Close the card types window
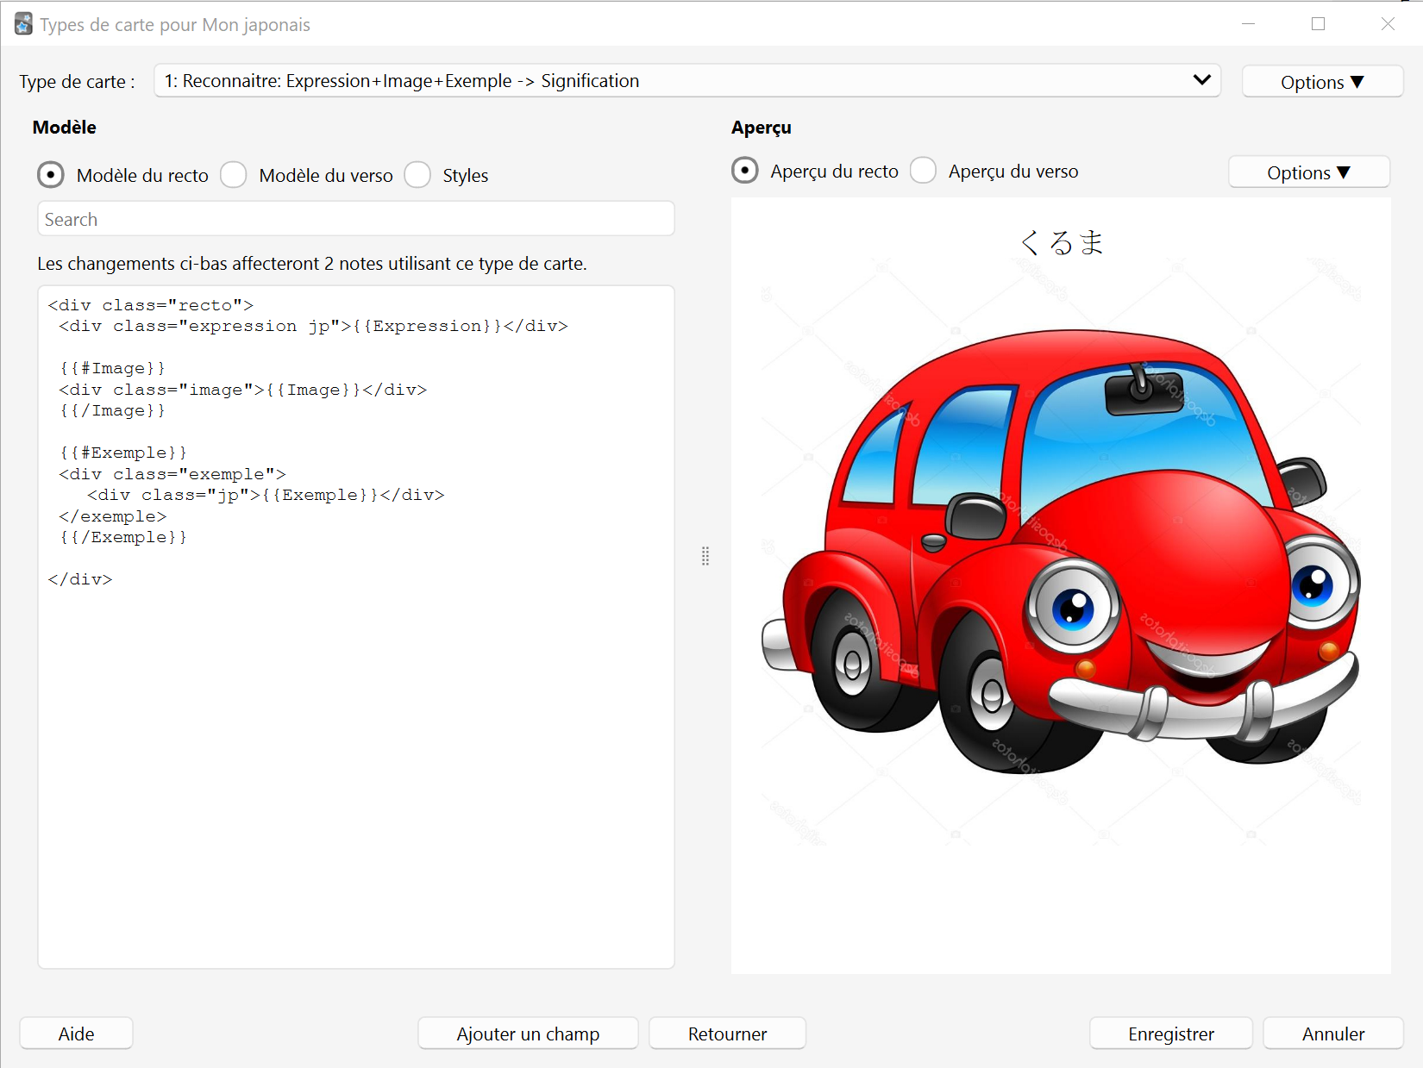1423x1068 pixels. [1388, 24]
